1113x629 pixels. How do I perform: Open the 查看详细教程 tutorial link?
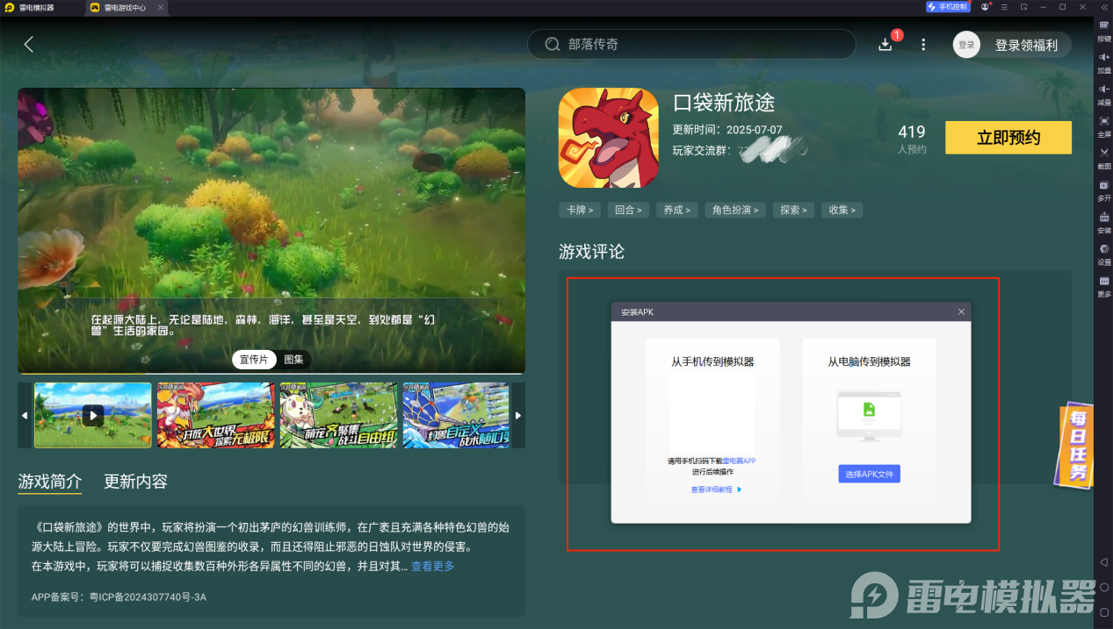coord(716,490)
